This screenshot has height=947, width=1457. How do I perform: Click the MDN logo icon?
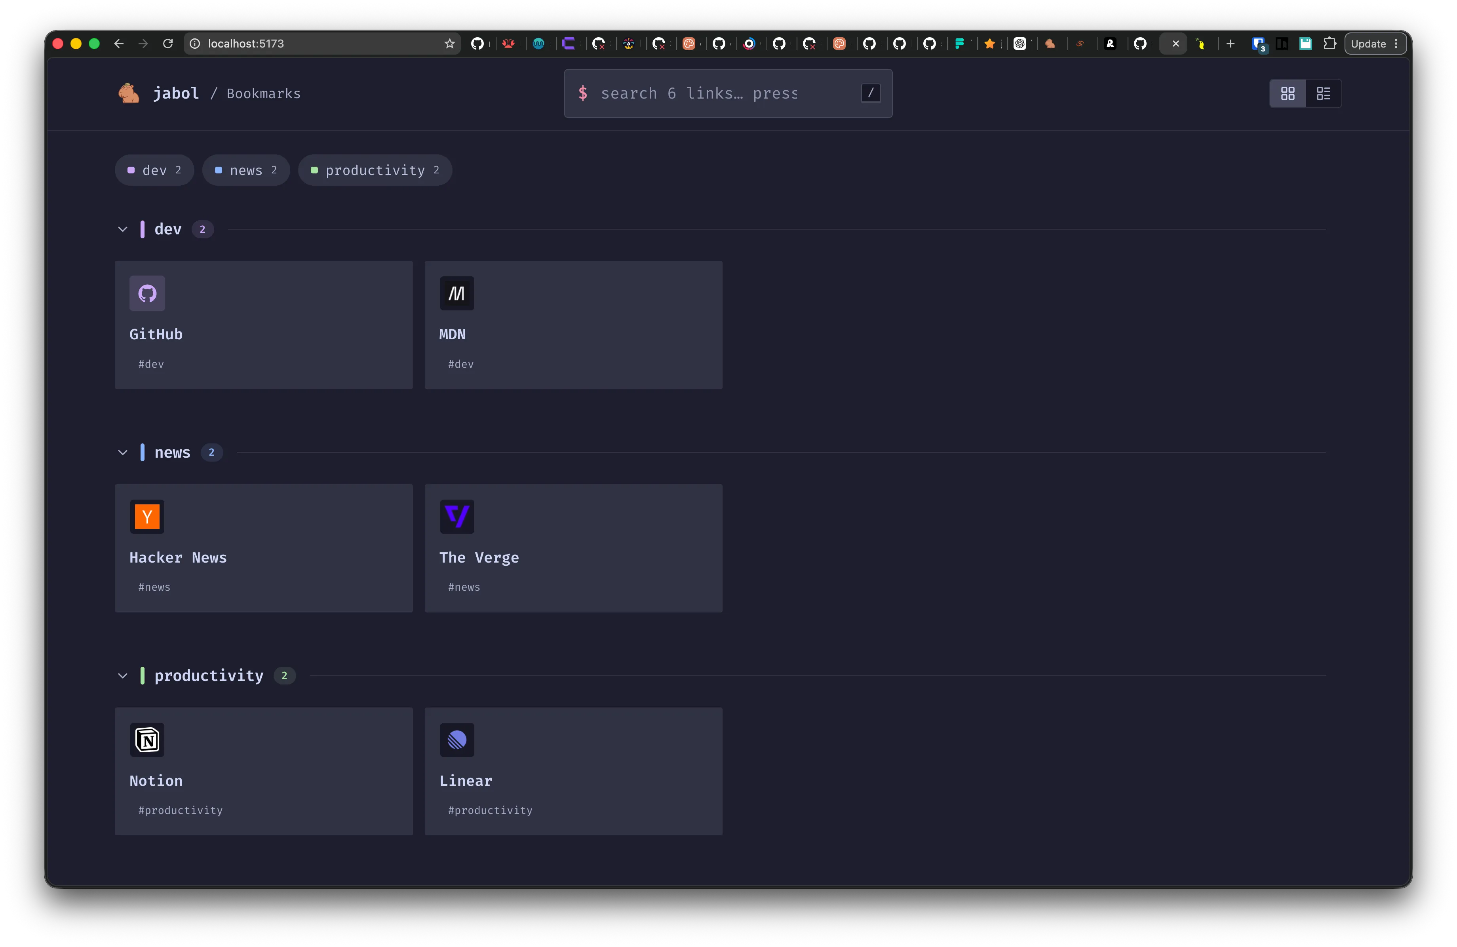point(457,294)
